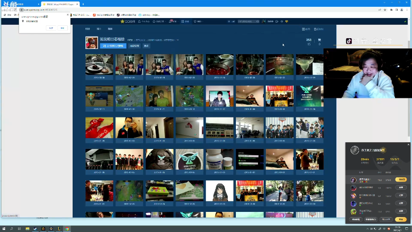Click the batch manage button
This screenshot has height=232, width=412.
click(x=134, y=46)
